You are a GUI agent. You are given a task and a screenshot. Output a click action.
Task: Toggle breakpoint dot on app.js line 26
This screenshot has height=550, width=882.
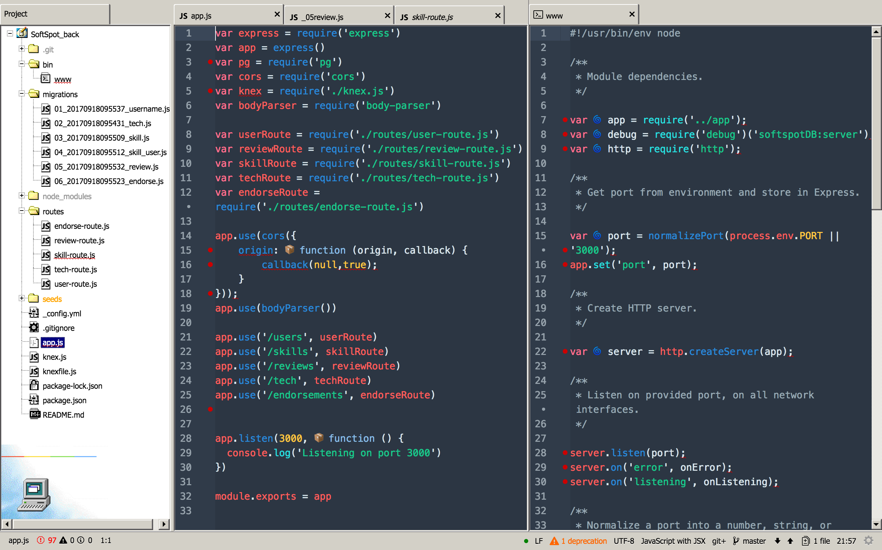tap(210, 409)
